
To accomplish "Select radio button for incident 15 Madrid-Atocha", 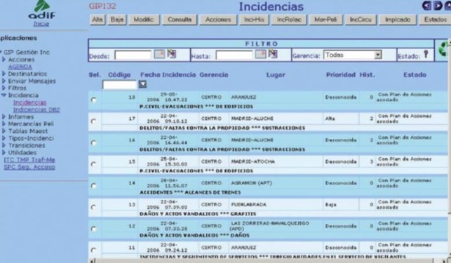I will pyautogui.click(x=93, y=164).
